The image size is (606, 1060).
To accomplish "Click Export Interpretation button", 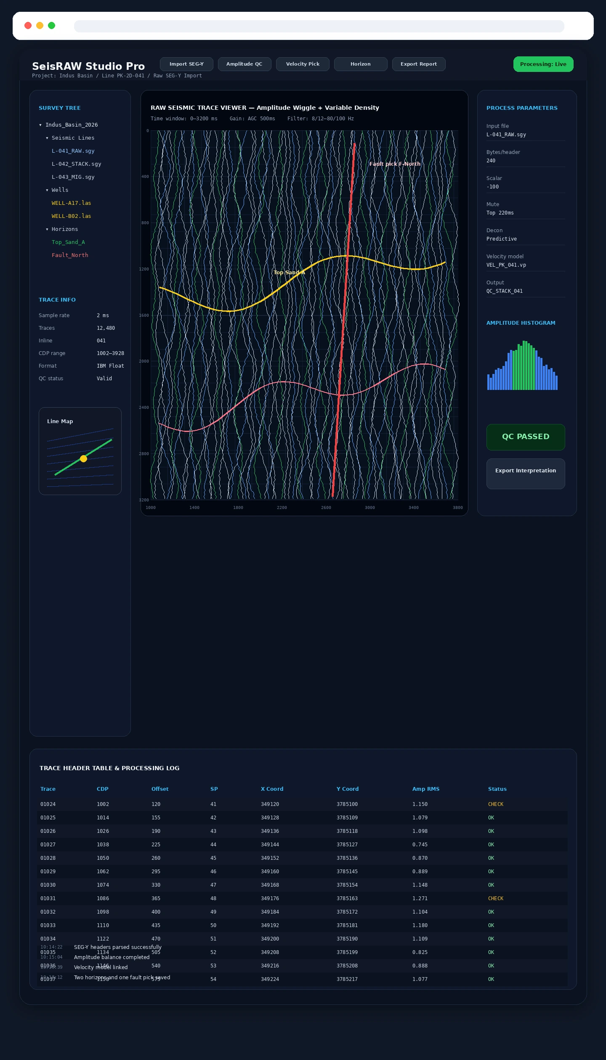I will [x=526, y=474].
